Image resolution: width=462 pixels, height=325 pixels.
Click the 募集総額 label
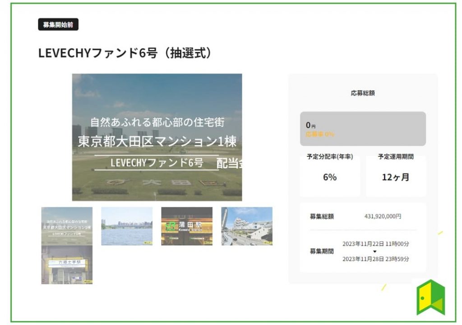click(x=322, y=216)
